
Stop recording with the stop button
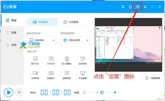pos(19,93)
